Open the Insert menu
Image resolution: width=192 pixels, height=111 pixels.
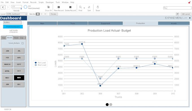pyautogui.click(x=18, y=2)
